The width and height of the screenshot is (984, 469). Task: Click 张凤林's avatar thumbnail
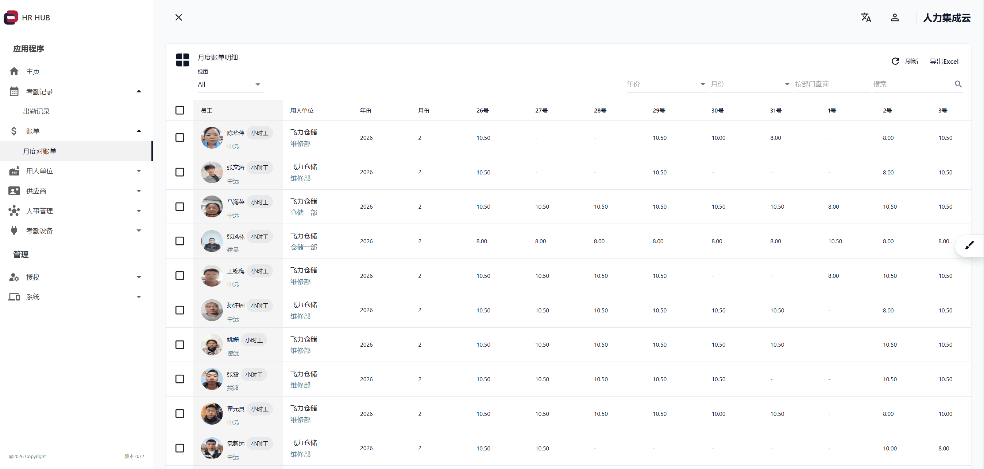tap(212, 241)
